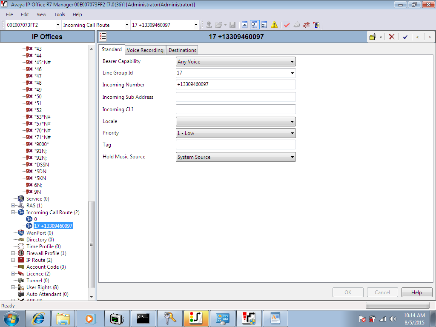Open Internet Explorer from the taskbar
Image resolution: width=436 pixels, height=327 pixels.
click(38, 318)
